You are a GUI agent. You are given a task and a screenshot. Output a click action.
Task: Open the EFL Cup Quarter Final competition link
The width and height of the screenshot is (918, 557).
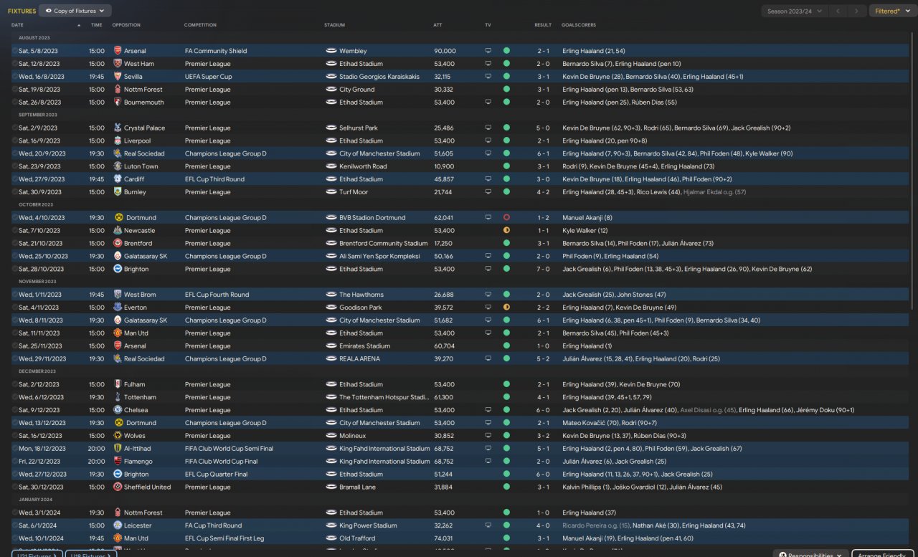pyautogui.click(x=217, y=475)
